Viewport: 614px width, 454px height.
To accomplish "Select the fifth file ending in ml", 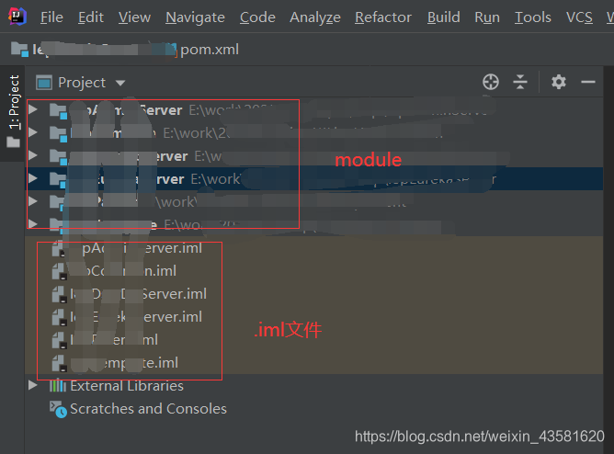I will tap(114, 340).
